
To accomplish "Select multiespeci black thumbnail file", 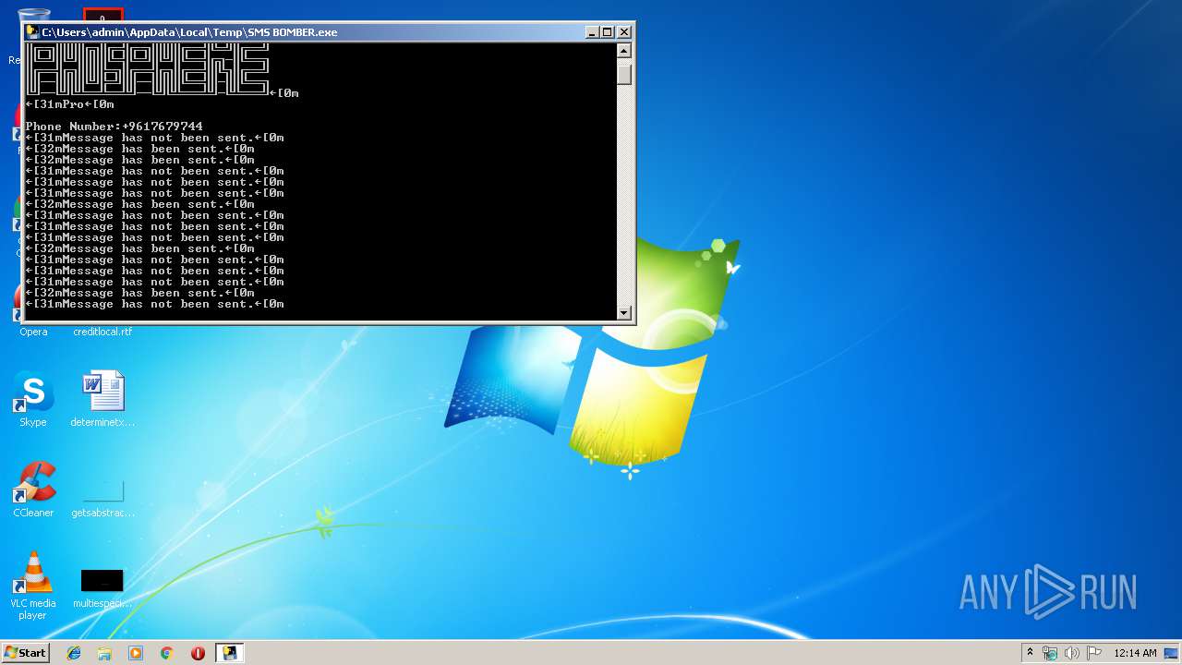I will (x=103, y=587).
